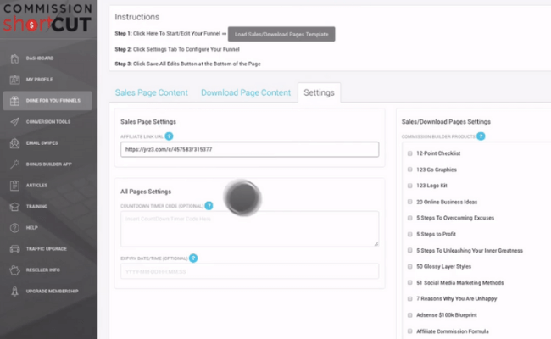Click the Traffic Upgrade car icon
This screenshot has height=339, width=551.
14,248
